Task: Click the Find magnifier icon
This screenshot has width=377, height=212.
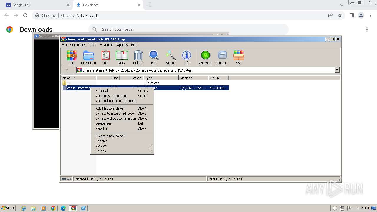Action: [x=154, y=57]
